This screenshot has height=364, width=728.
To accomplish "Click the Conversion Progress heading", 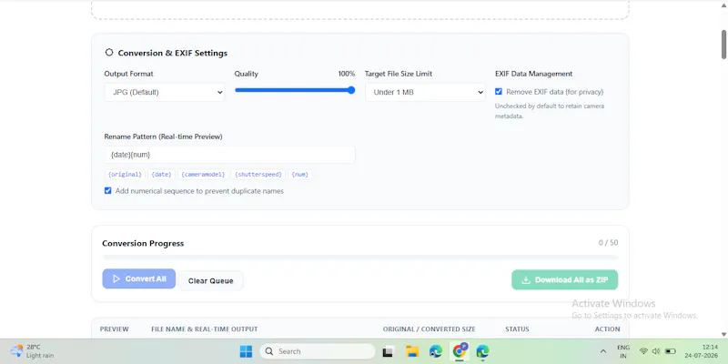I will tap(143, 243).
